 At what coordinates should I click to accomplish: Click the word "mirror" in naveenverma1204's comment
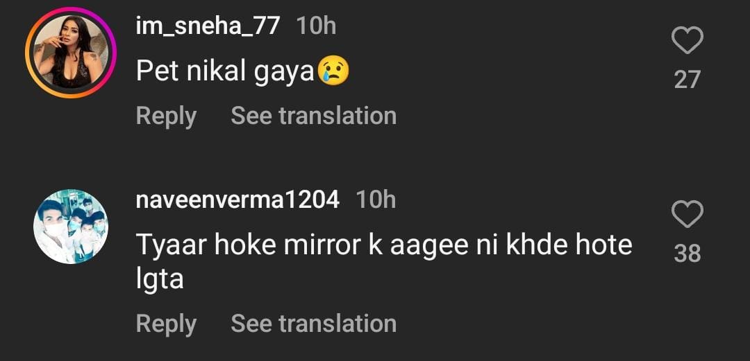coord(321,245)
